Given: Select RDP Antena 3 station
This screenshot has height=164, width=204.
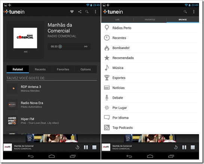Looking at the screenshot, I should tap(52, 88).
